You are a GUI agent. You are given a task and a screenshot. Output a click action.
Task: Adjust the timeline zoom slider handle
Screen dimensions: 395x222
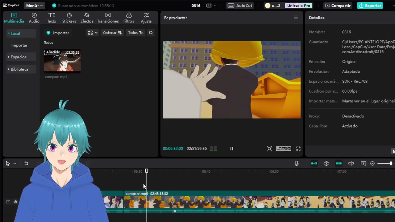[x=391, y=163]
